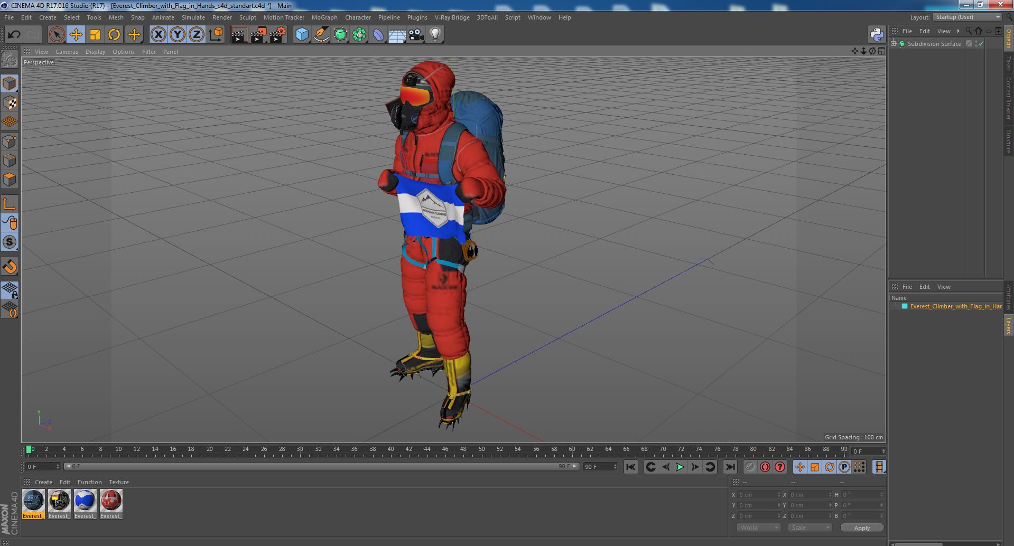1014x546 pixels.
Task: Click the layer color swatch of Everest_Climber
Action: click(905, 306)
